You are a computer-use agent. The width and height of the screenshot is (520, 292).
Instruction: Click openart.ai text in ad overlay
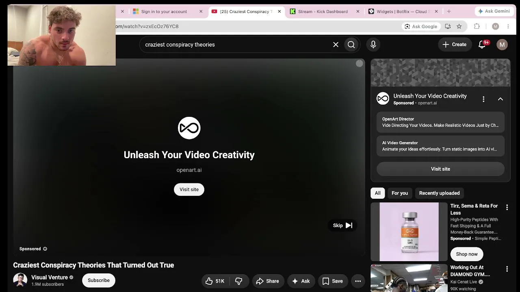coord(189,170)
